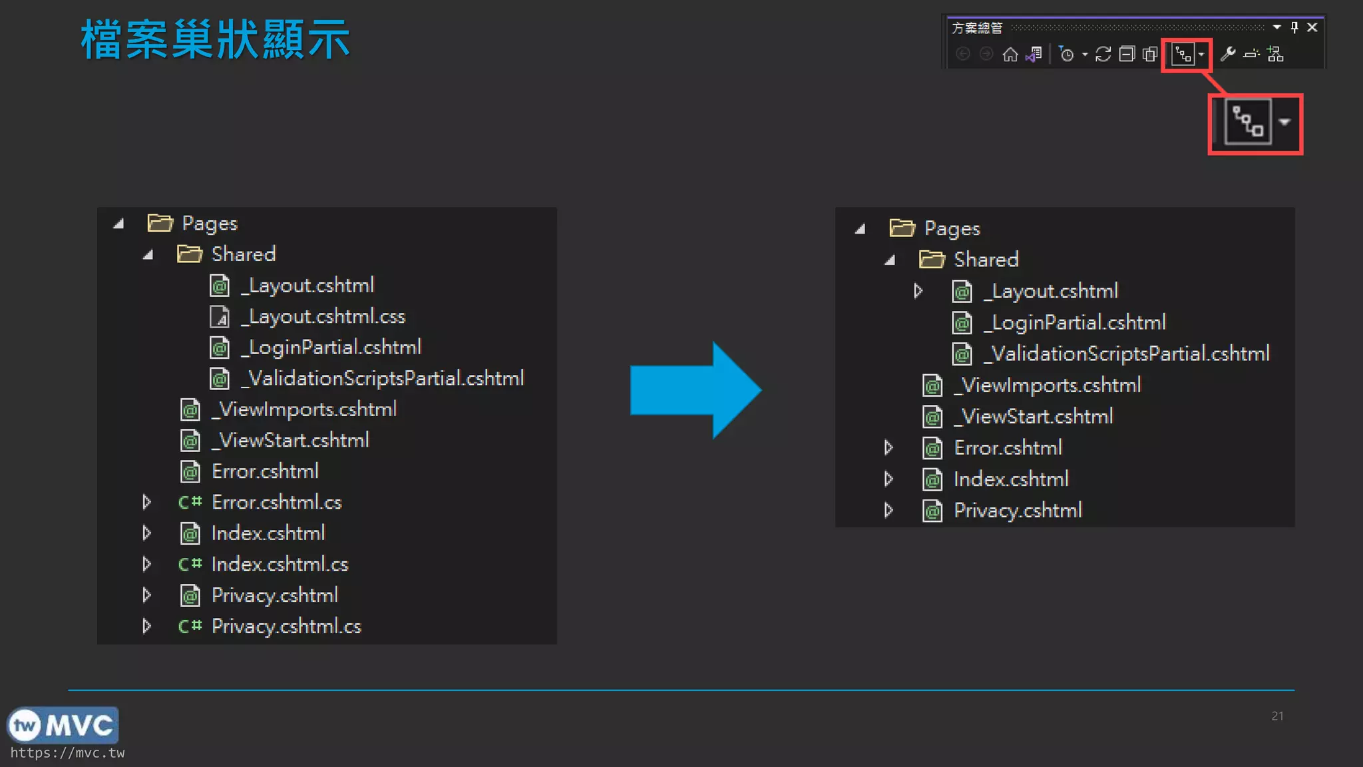Click the Home icon in Solution Explorer toolbar
1363x767 pixels.
tap(1010, 54)
